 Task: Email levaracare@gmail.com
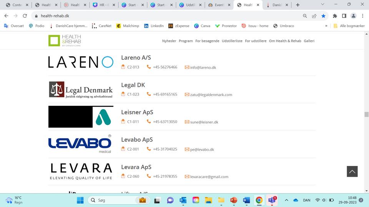tap(209, 177)
